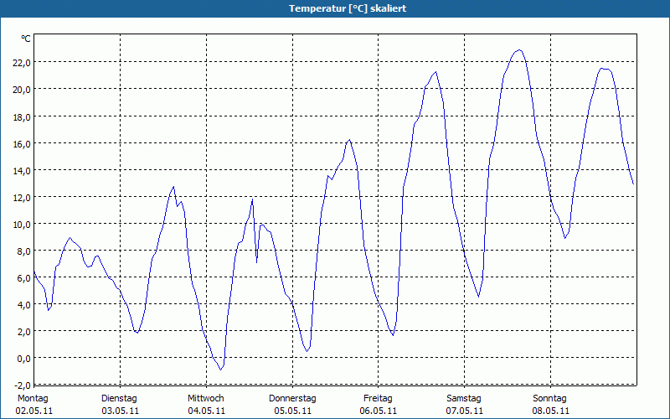
Task: Click the date 03.05.11
Action: [121, 411]
